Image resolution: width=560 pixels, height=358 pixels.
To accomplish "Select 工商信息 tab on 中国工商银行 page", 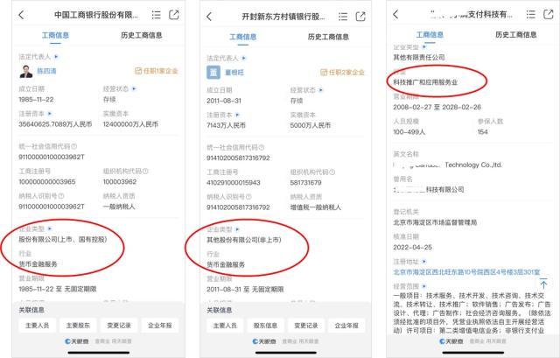I will 55,35.
